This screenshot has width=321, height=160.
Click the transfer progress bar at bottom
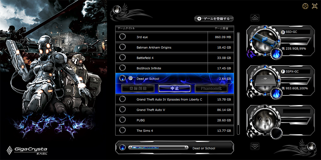coord(158,147)
